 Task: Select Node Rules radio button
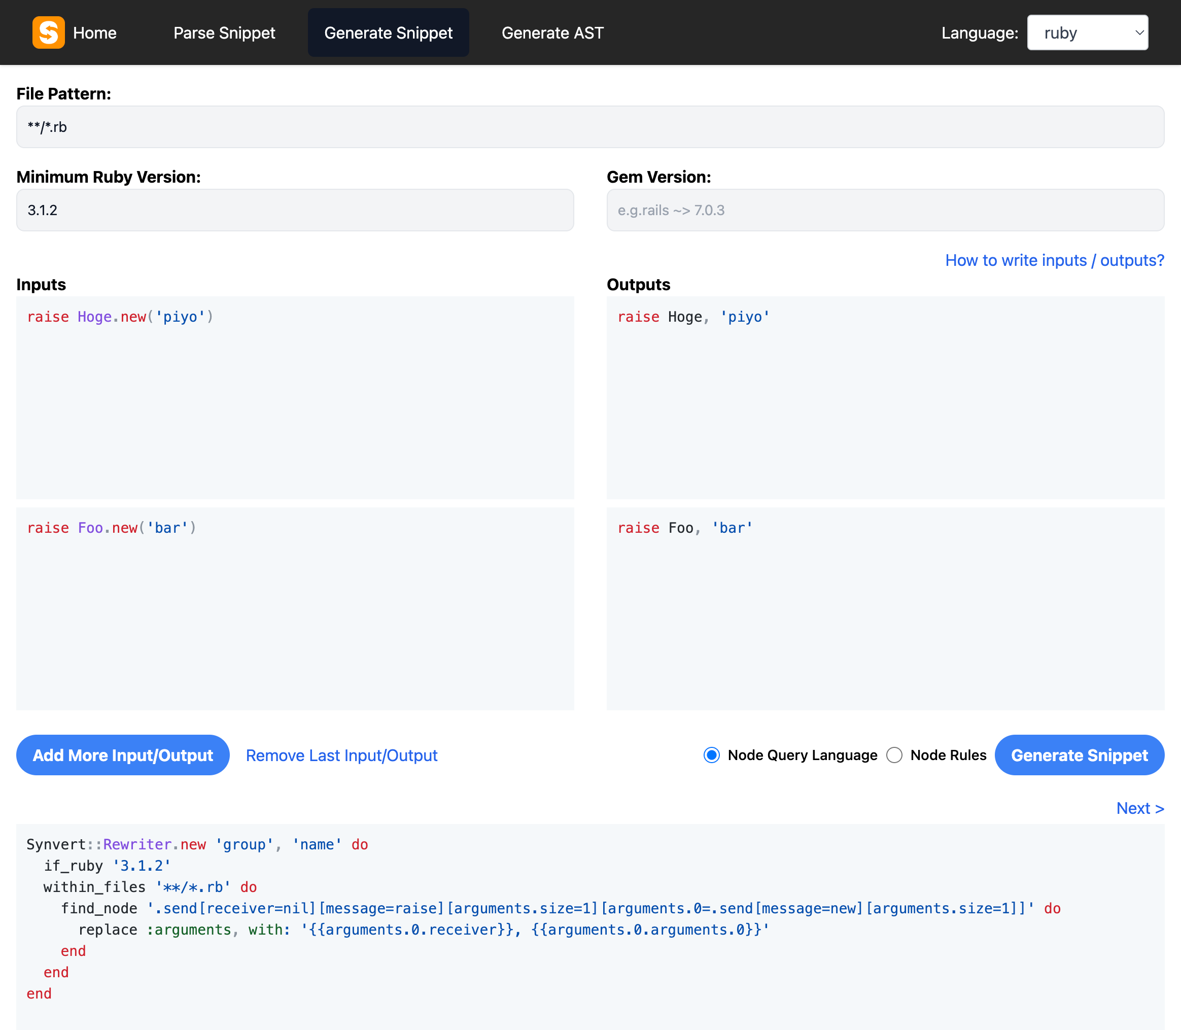click(x=894, y=756)
